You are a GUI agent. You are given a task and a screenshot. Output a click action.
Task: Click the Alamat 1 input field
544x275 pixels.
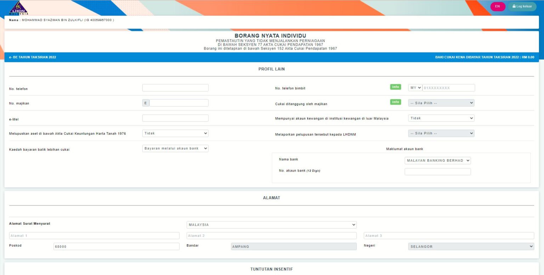coord(94,235)
